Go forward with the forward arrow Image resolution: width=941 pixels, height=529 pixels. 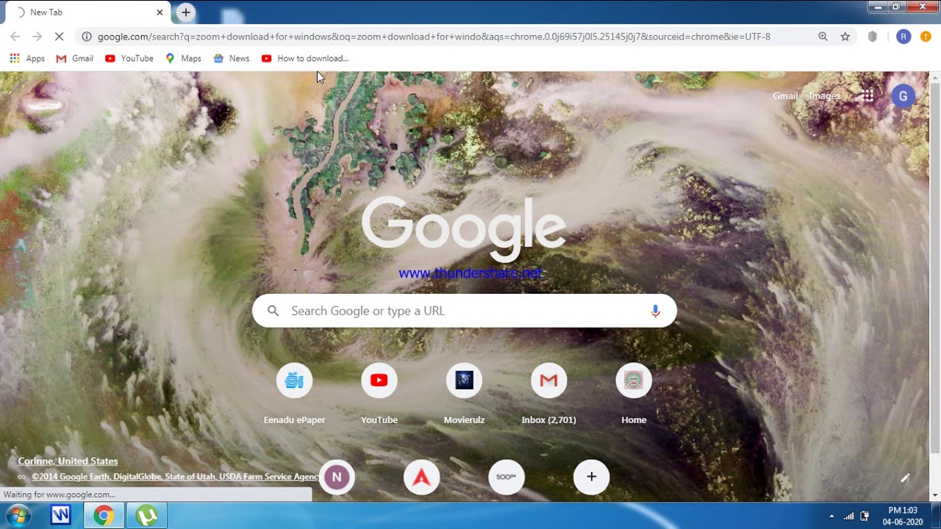(x=37, y=37)
